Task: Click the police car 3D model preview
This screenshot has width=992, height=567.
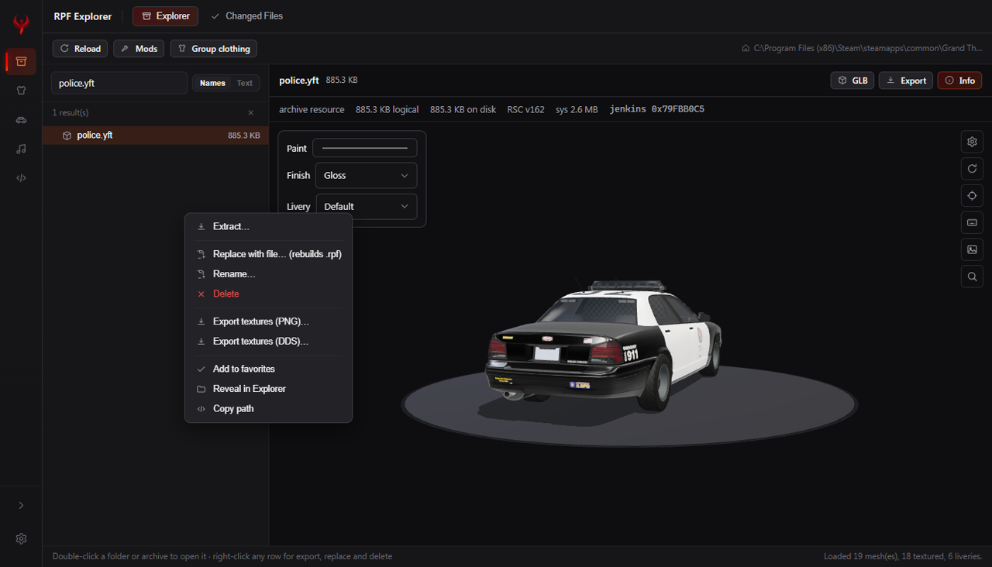Action: 604,345
